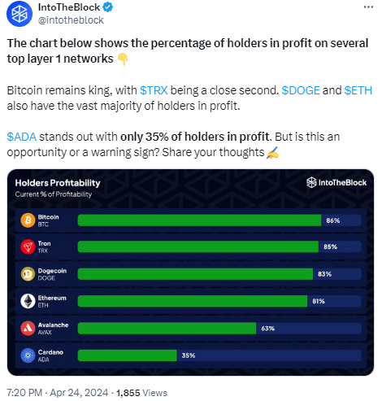This screenshot has width=382, height=401.
Task: Click the $TRX cashtag link
Action: (154, 90)
